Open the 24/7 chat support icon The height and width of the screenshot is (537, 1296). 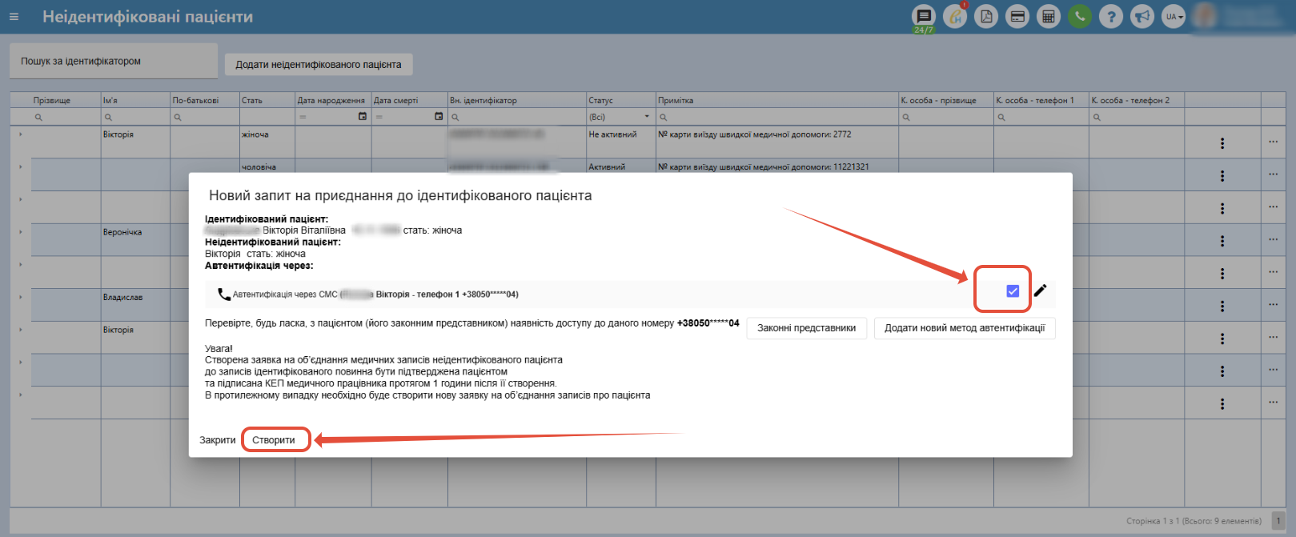tap(924, 16)
